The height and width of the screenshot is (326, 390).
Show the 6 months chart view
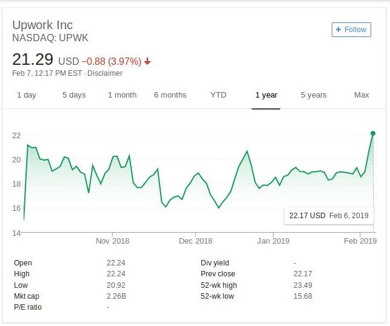coord(170,95)
